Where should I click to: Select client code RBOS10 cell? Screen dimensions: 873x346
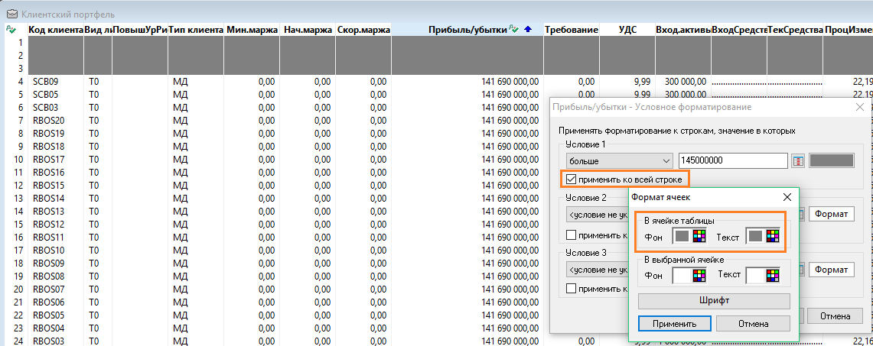[x=56, y=250]
